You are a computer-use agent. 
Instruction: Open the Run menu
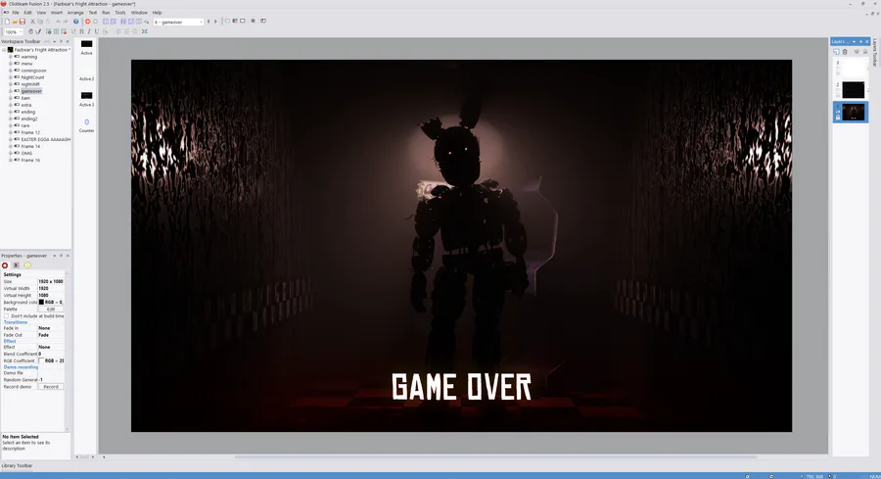pos(106,13)
